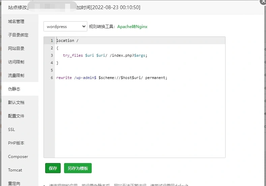The width and height of the screenshot is (266, 186).
Task: Open the SSL settings tab
Action: pyautogui.click(x=11, y=130)
